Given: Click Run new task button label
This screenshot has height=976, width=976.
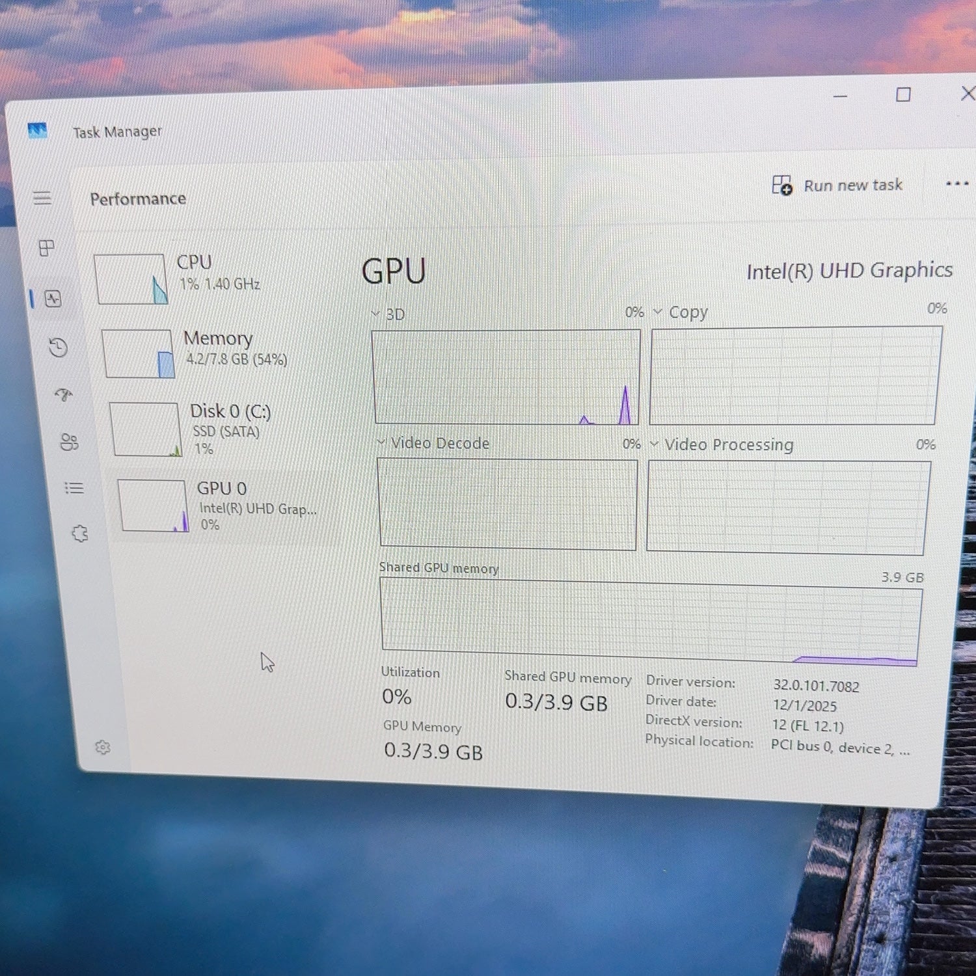Looking at the screenshot, I should 853,185.
